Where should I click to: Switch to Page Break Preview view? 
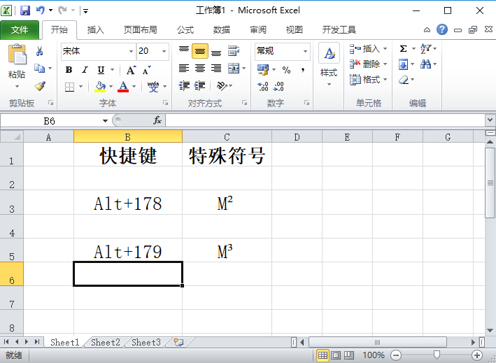348,355
